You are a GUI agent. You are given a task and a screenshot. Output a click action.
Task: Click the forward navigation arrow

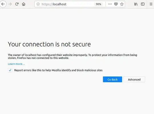10,4
